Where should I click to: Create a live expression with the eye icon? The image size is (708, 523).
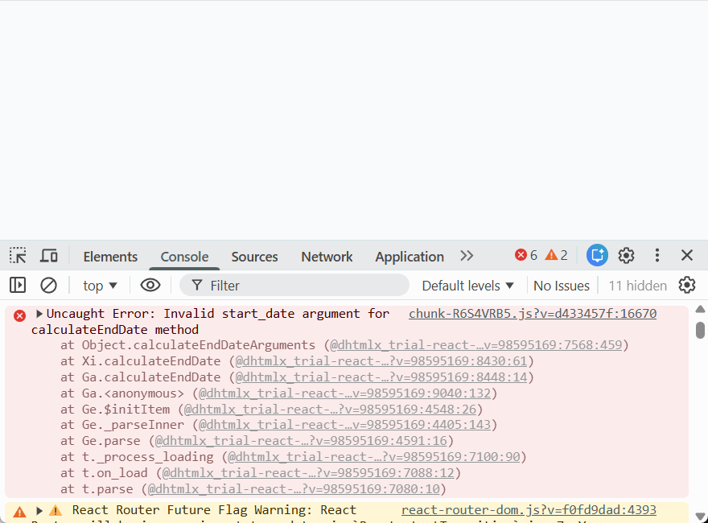[149, 285]
